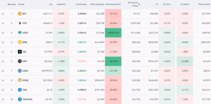Click the BTC price $66117.2 cell

48,13
